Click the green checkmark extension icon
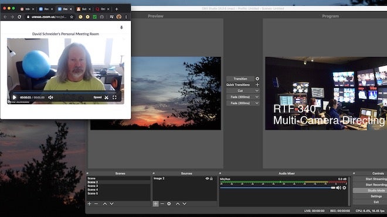387x217 pixels. [x=94, y=17]
